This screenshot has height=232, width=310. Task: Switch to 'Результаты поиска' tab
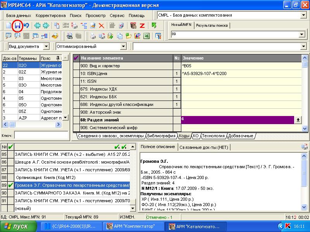pos(211,26)
